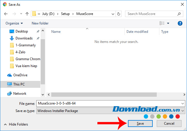Sort by Type column header
This screenshot has height=131, width=187.
[x=165, y=32]
